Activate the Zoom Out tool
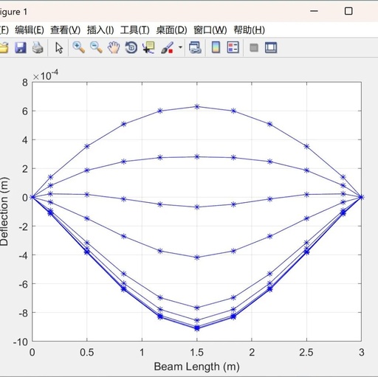Viewport: 378px width, 377px height. pos(96,47)
